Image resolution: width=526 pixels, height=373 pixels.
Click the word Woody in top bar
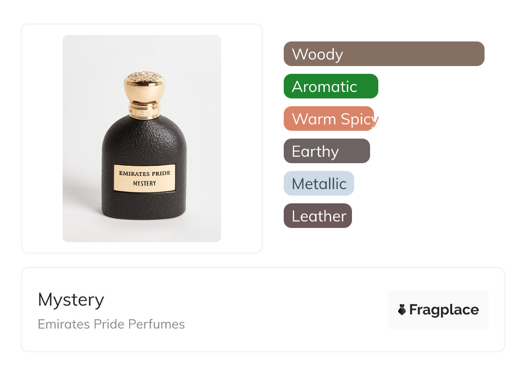[317, 54]
